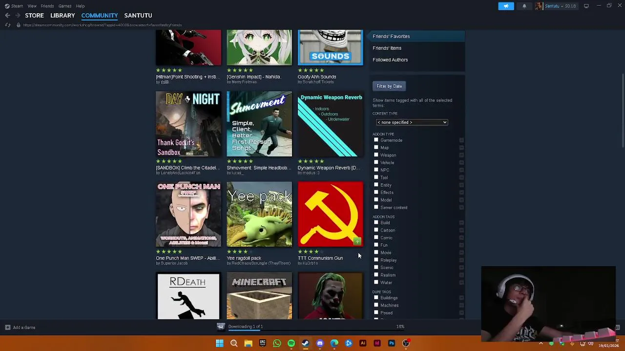Open Windows taskbar search
625x351 pixels.
[234, 343]
